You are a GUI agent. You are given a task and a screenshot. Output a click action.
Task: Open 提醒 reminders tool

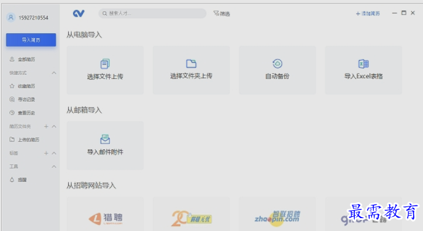point(18,180)
